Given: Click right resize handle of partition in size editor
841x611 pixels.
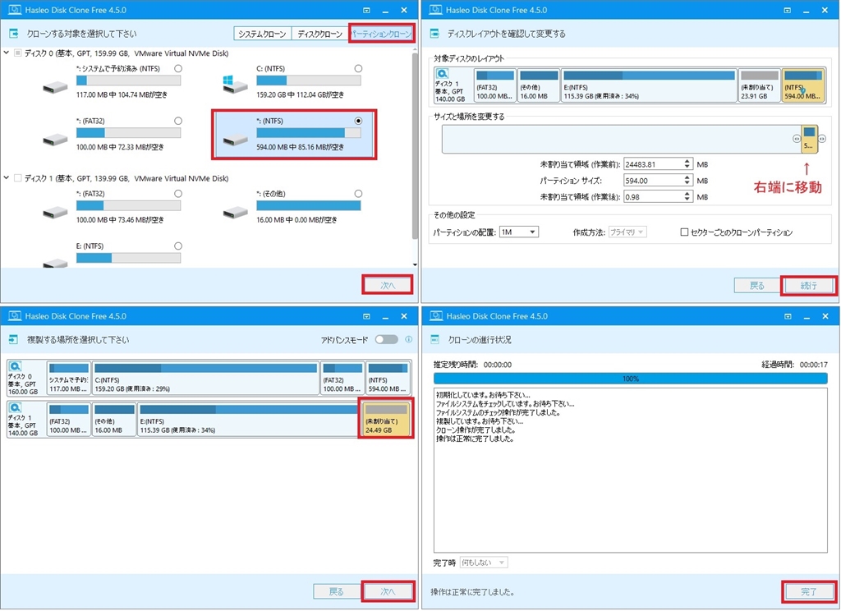Looking at the screenshot, I should point(821,139).
